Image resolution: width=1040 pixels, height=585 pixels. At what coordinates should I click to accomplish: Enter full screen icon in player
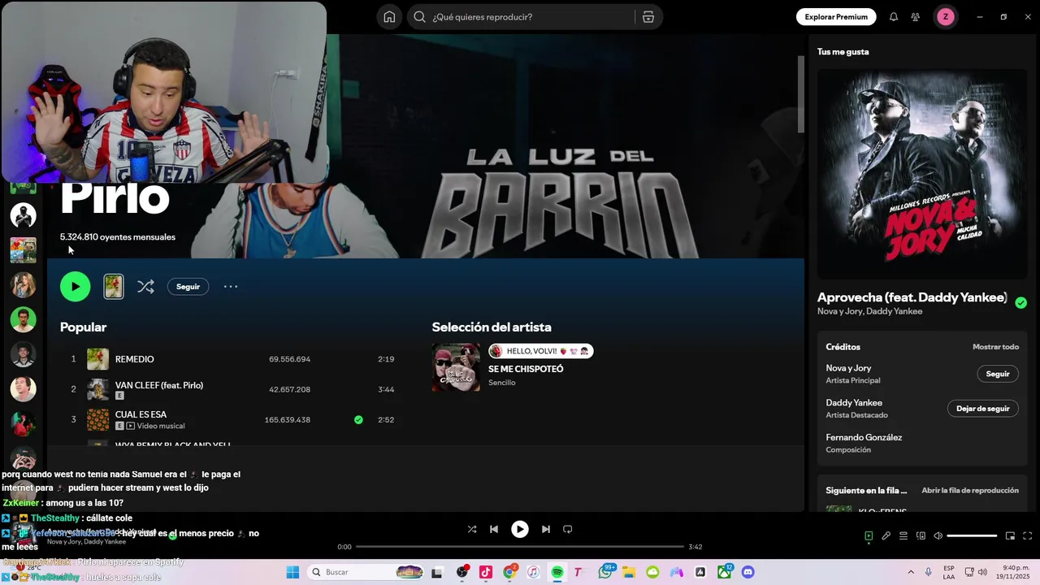(1027, 536)
